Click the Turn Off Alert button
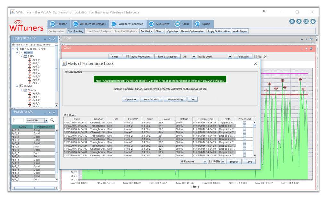The image size is (327, 199). point(151,99)
